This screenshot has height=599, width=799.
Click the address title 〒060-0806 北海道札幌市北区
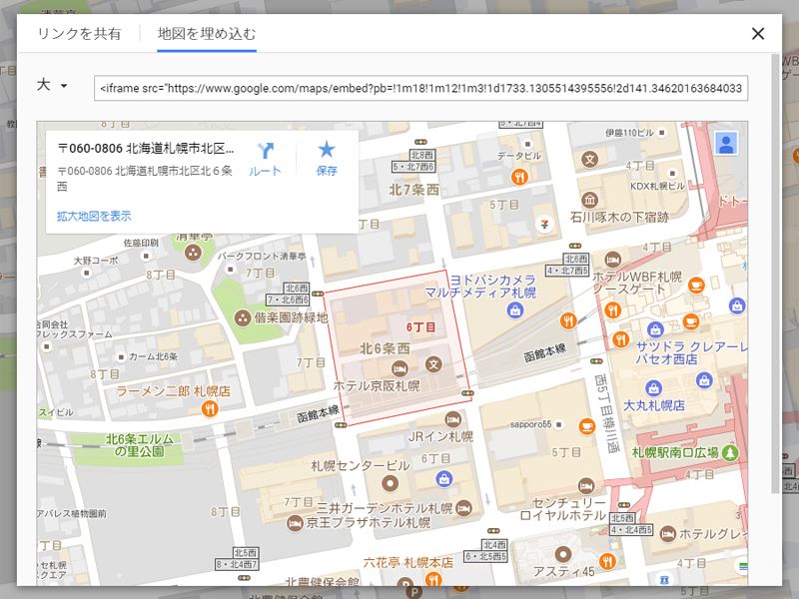coord(146,148)
